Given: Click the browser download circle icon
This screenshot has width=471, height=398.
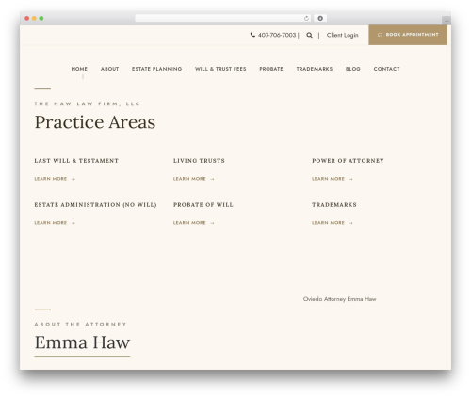Looking at the screenshot, I should (x=320, y=19).
